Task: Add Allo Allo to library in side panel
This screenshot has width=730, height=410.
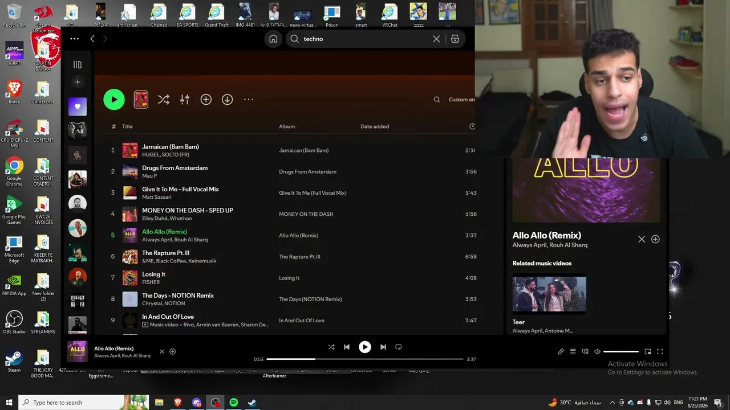Action: (655, 239)
